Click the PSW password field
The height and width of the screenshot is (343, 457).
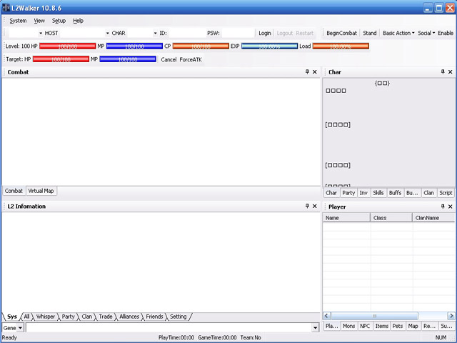238,34
